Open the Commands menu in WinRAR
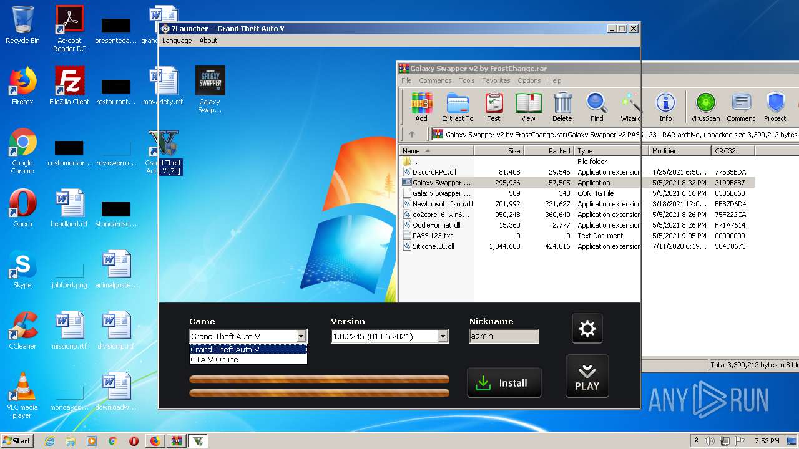This screenshot has height=449, width=799. tap(435, 80)
